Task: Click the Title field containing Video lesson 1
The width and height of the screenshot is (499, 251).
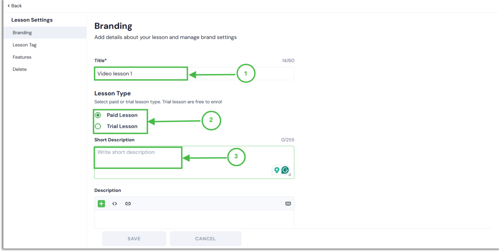Action: 194,74
